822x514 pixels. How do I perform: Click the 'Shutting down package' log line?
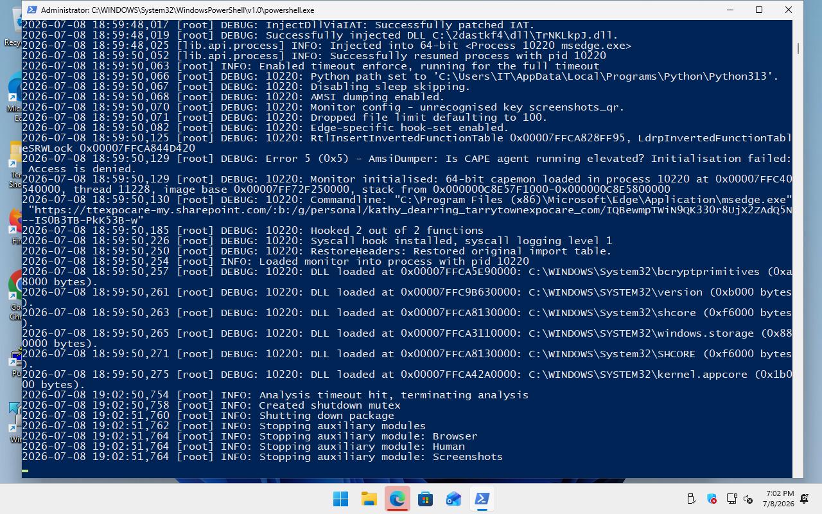point(207,416)
